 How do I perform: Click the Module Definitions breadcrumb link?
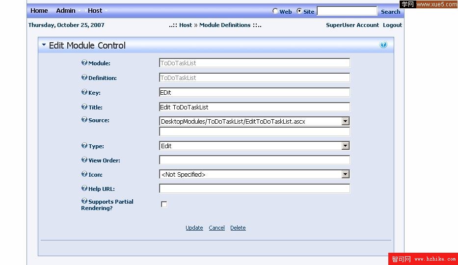click(x=225, y=25)
